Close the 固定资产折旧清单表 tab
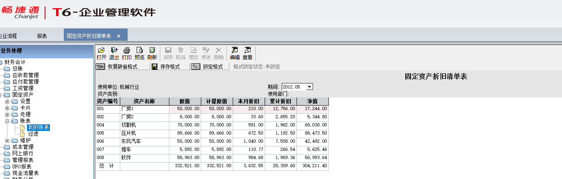 pyautogui.click(x=119, y=36)
